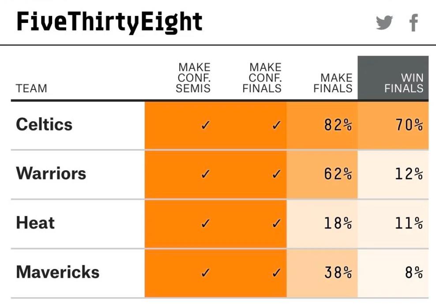Click Heat conf. semis checkmark

tap(205, 224)
